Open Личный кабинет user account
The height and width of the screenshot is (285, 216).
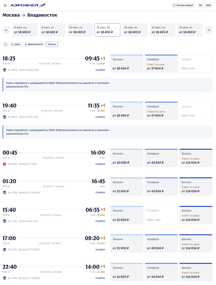tap(183, 6)
